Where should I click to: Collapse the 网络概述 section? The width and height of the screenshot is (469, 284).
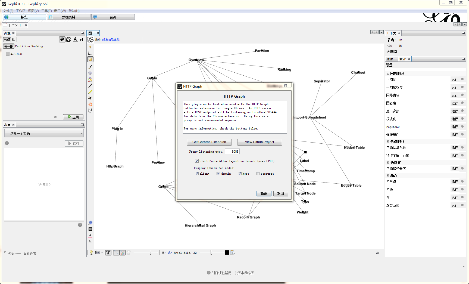(388, 73)
